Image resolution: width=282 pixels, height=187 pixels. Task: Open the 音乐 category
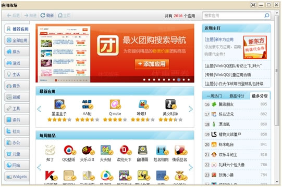tap(17, 86)
